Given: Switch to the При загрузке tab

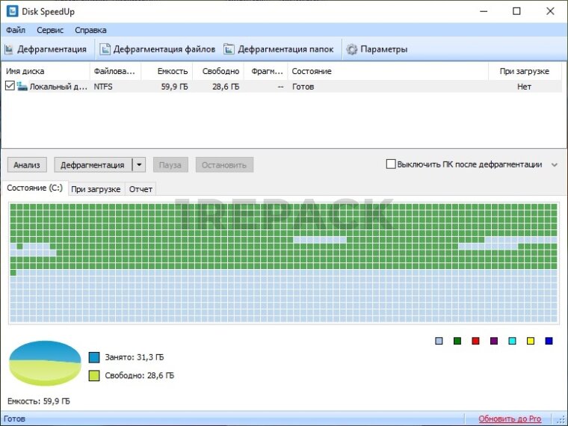Looking at the screenshot, I should (96, 189).
